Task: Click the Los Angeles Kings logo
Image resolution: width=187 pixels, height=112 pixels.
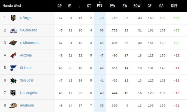Action: (13, 93)
